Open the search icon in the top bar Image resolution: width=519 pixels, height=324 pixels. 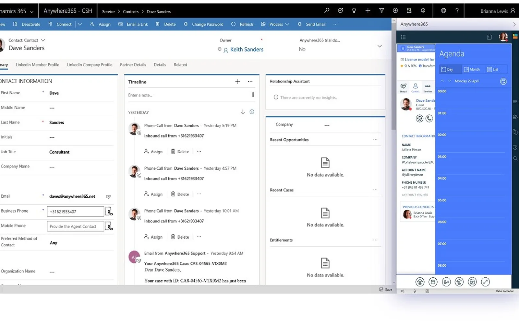[327, 11]
